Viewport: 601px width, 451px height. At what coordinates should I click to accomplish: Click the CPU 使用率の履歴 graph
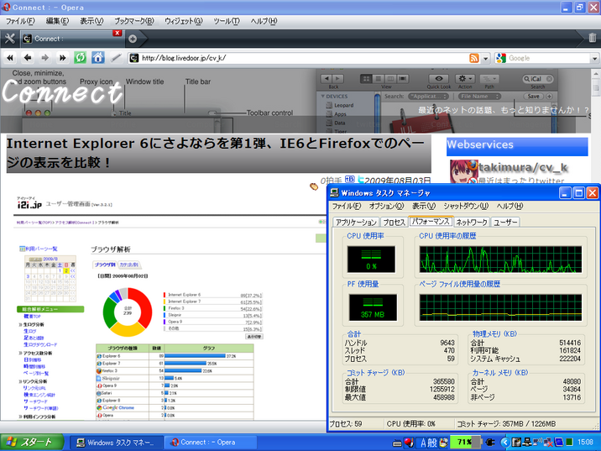[500, 260]
